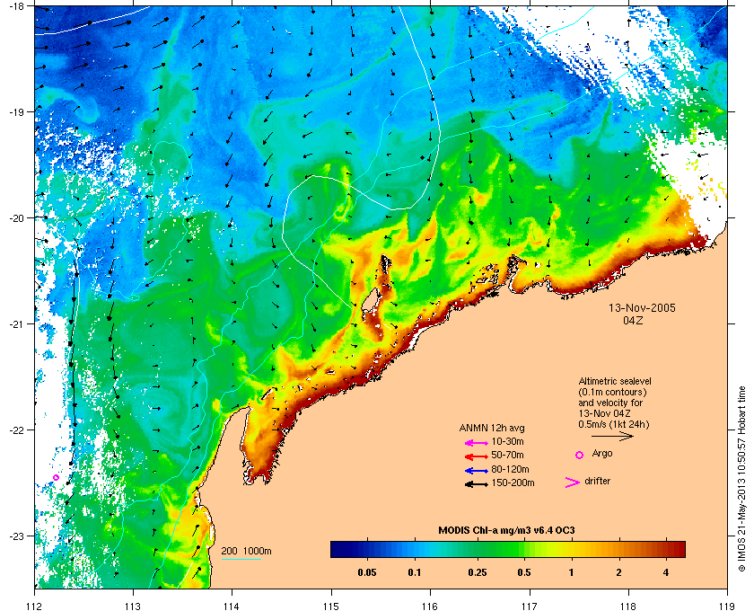Click colorbar tick label 4
The image size is (754, 611).
(x=666, y=572)
